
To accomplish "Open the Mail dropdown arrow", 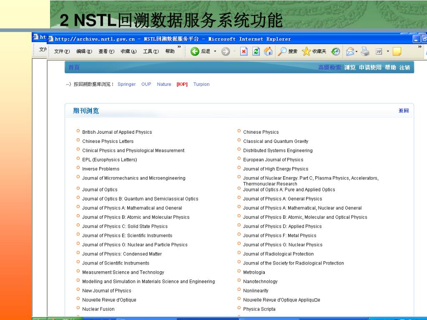I will pyautogui.click(x=357, y=51).
